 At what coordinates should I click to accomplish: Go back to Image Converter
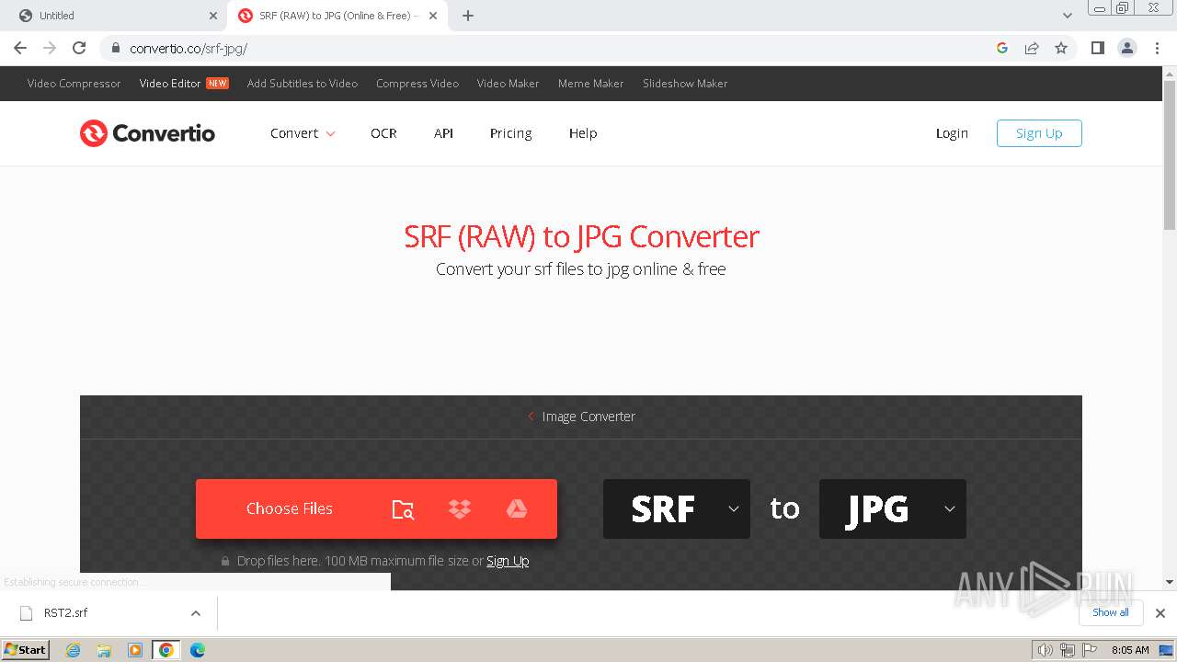(581, 417)
